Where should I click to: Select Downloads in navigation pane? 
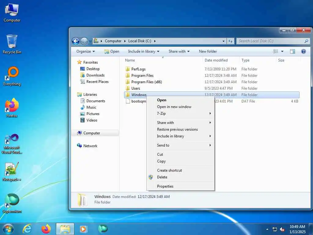(92, 75)
